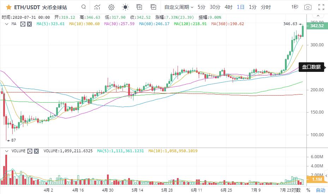Viewport: 328px width, 194px height.
Task: Enter fullscreen mode with the corner-brackets icon
Action: [321, 7]
